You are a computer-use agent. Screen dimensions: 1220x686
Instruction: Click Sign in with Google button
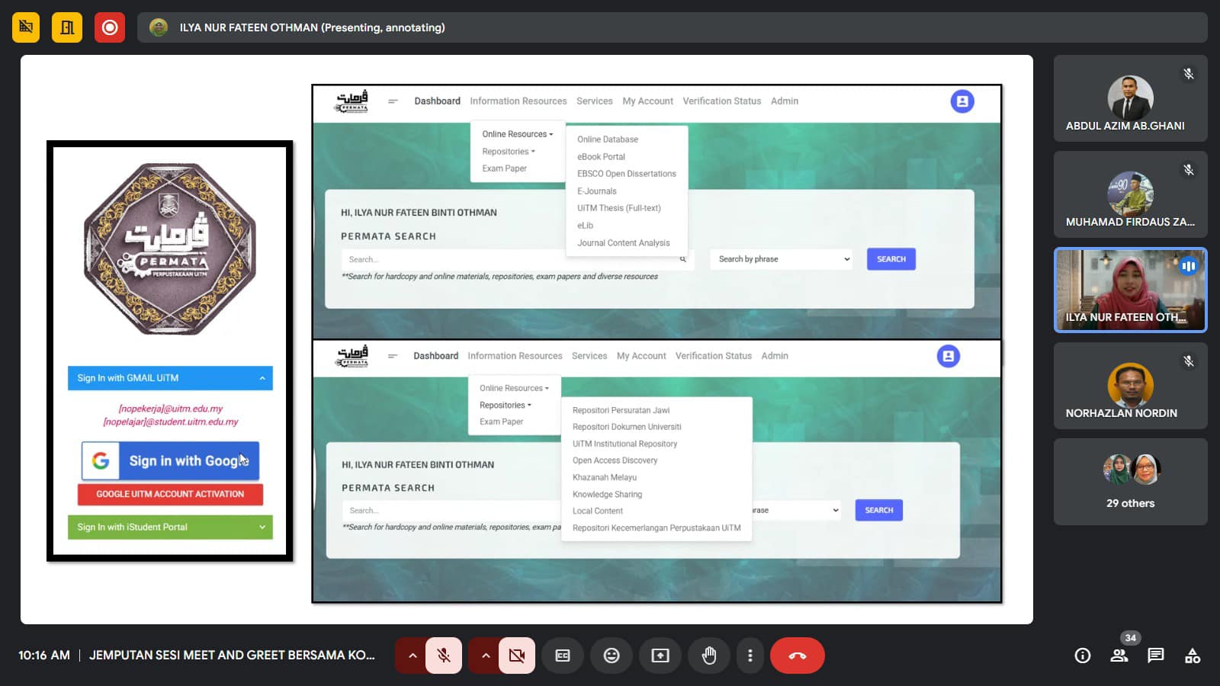click(x=171, y=460)
